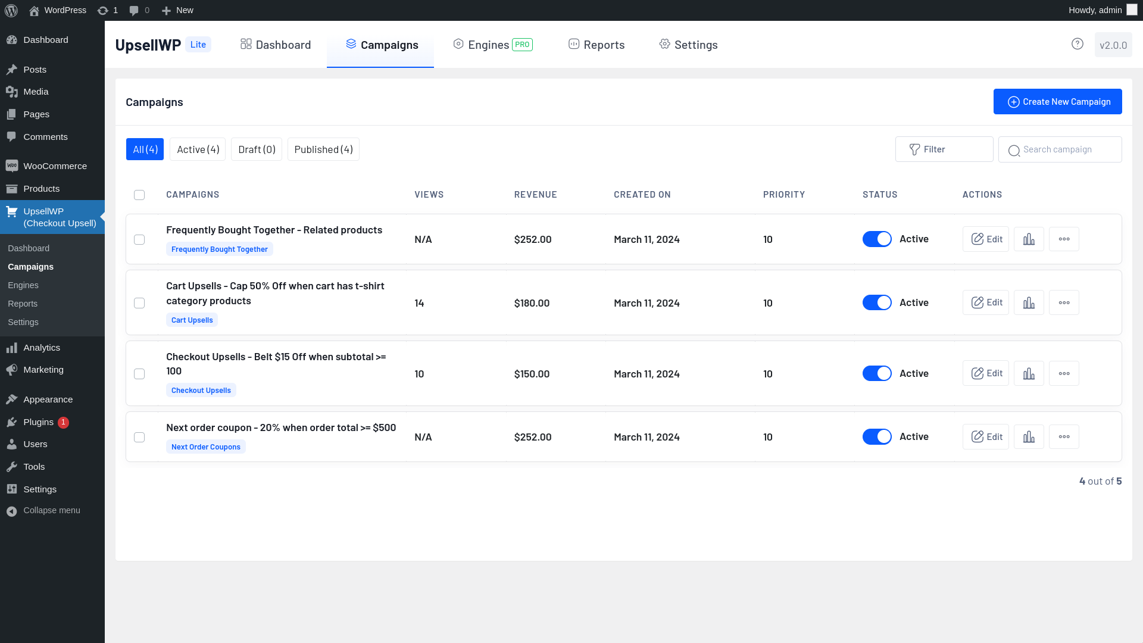Open the WordPress logo menu
Image resolution: width=1143 pixels, height=643 pixels.
pyautogui.click(x=11, y=10)
